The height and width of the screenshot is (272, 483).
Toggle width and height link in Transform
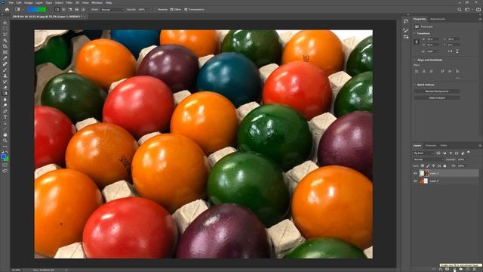[417, 42]
